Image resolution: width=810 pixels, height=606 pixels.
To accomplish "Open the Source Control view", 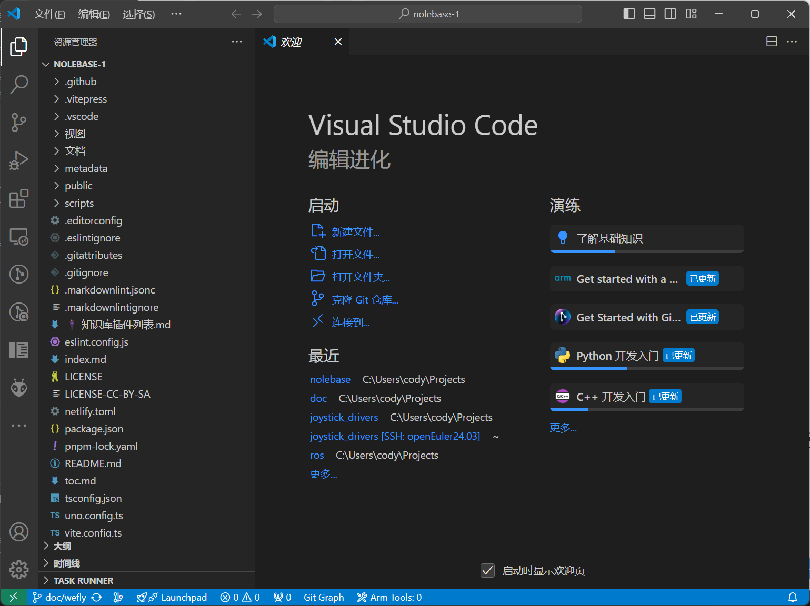I will pyautogui.click(x=19, y=122).
